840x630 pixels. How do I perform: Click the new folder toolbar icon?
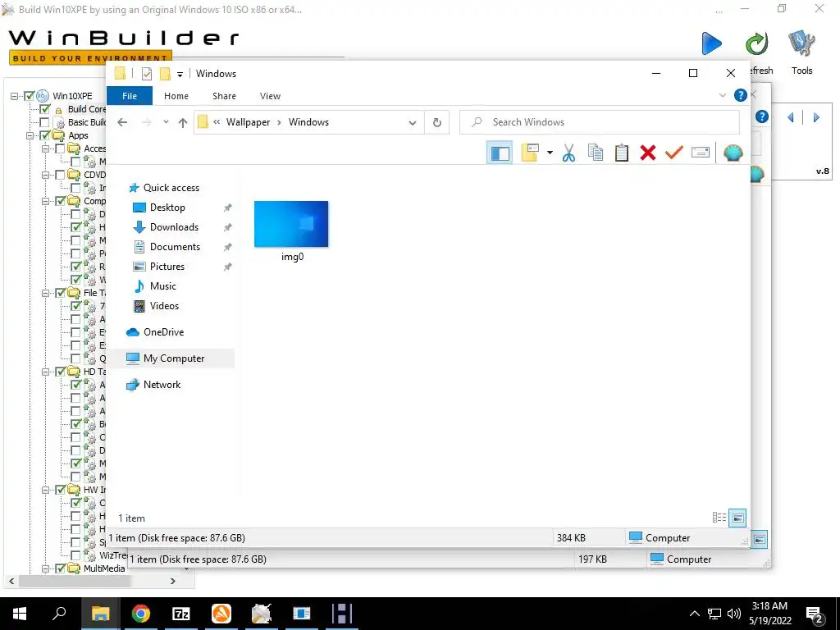[x=530, y=153]
